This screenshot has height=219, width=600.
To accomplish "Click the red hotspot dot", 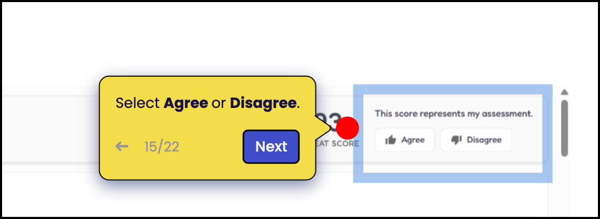I will [x=347, y=128].
